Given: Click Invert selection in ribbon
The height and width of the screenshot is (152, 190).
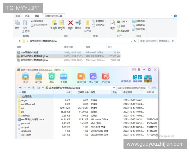Looking at the screenshot, I should pyautogui.click(x=139, y=29).
